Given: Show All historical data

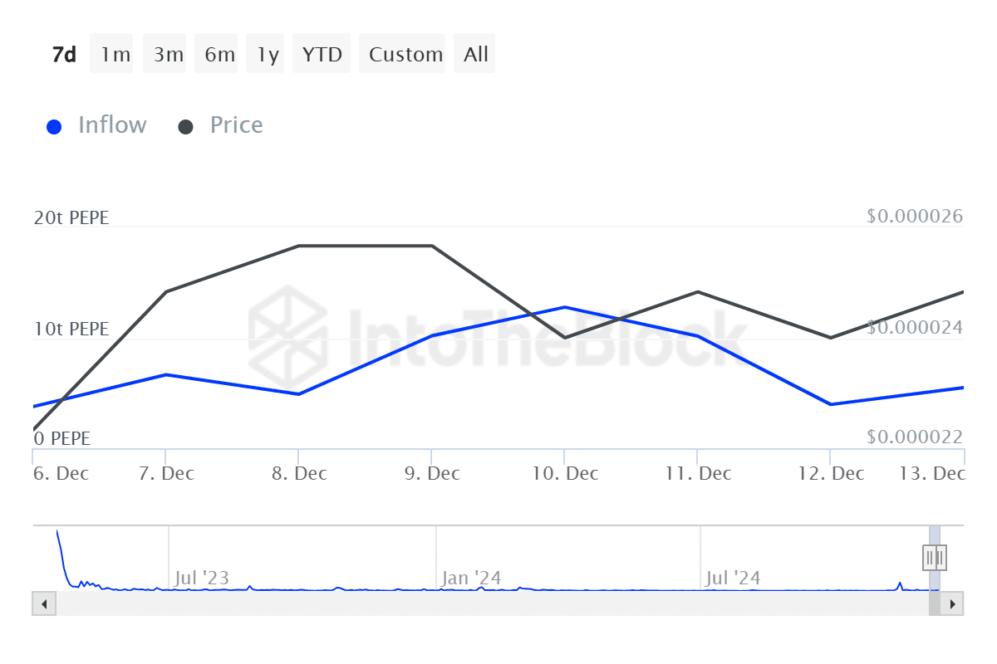Looking at the screenshot, I should [476, 55].
